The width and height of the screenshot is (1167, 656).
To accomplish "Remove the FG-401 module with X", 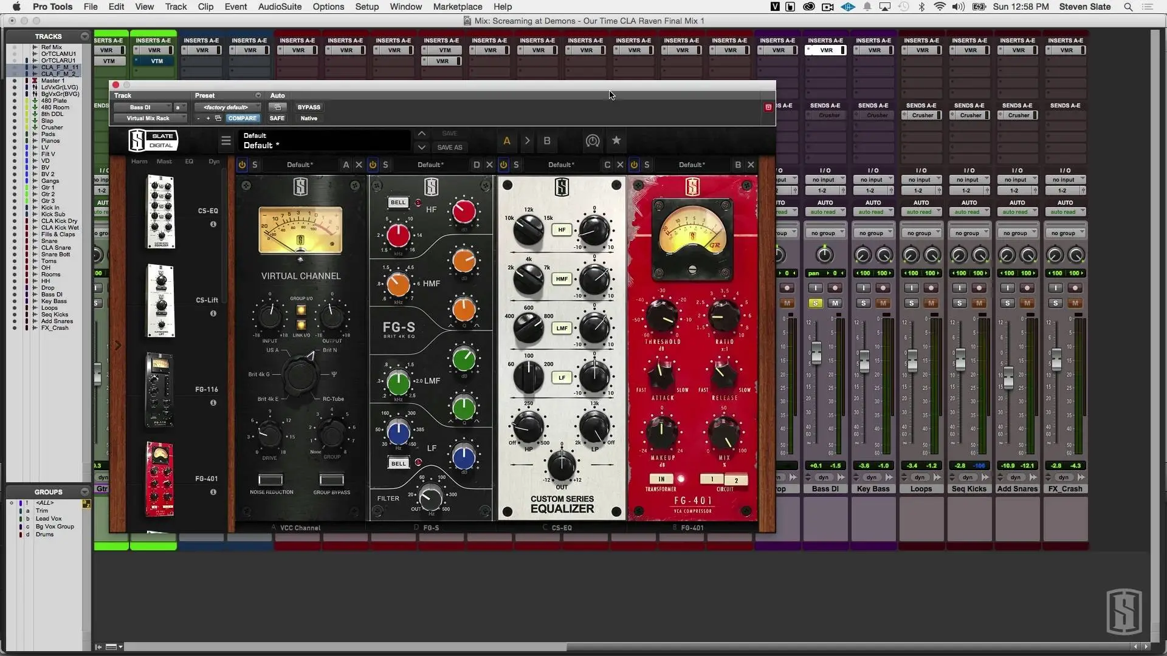I will pos(751,165).
